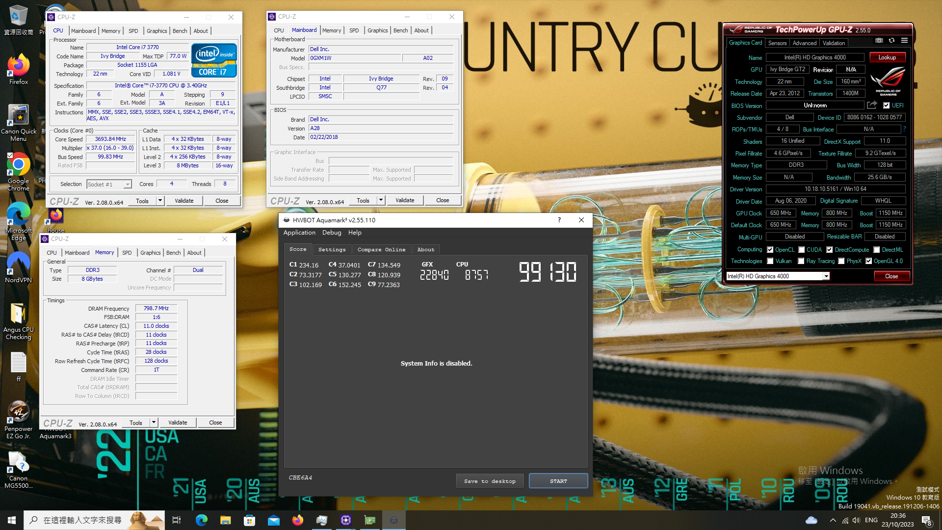This screenshot has height=530, width=942.
Task: Toggle the CUDA checkbox
Action: [x=801, y=249]
